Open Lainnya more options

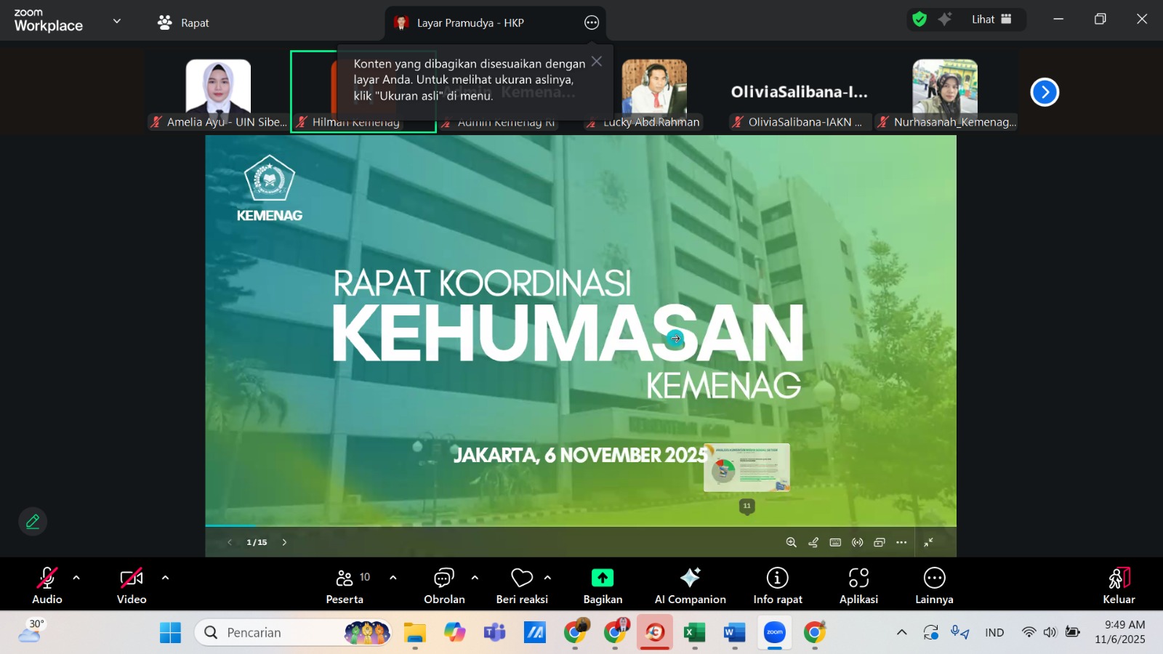pyautogui.click(x=934, y=585)
